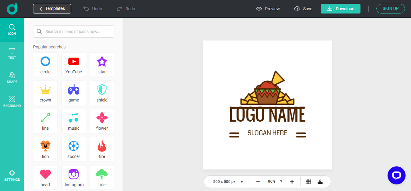Open the BKGROUND sidebar tab
This screenshot has width=411, height=191.
[x=12, y=102]
